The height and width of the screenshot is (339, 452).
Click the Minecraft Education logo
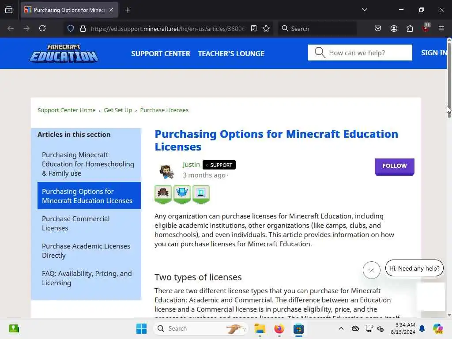(64, 53)
